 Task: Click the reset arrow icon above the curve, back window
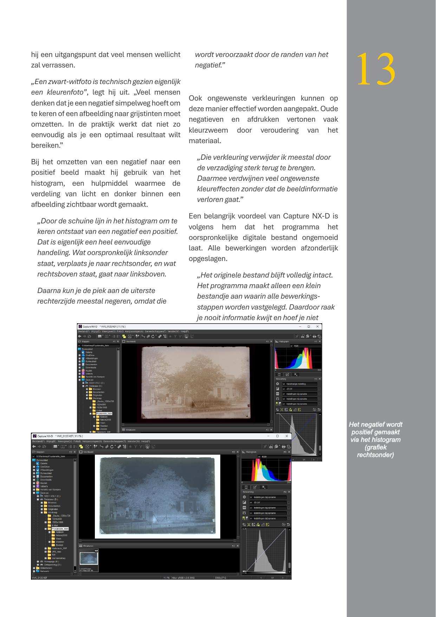[319, 409]
